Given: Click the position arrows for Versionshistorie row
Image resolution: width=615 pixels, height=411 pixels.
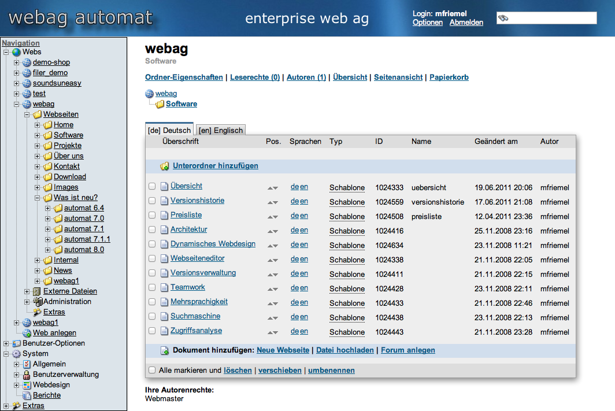Looking at the screenshot, I should point(273,202).
